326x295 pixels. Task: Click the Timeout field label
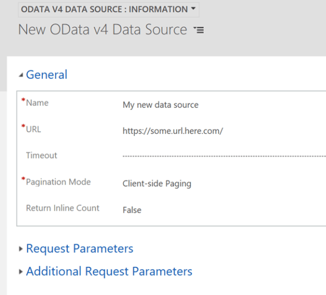[41, 155]
